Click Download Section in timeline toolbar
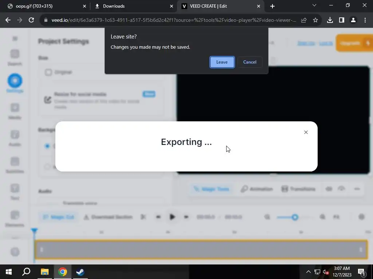373x279 pixels. pyautogui.click(x=108, y=217)
